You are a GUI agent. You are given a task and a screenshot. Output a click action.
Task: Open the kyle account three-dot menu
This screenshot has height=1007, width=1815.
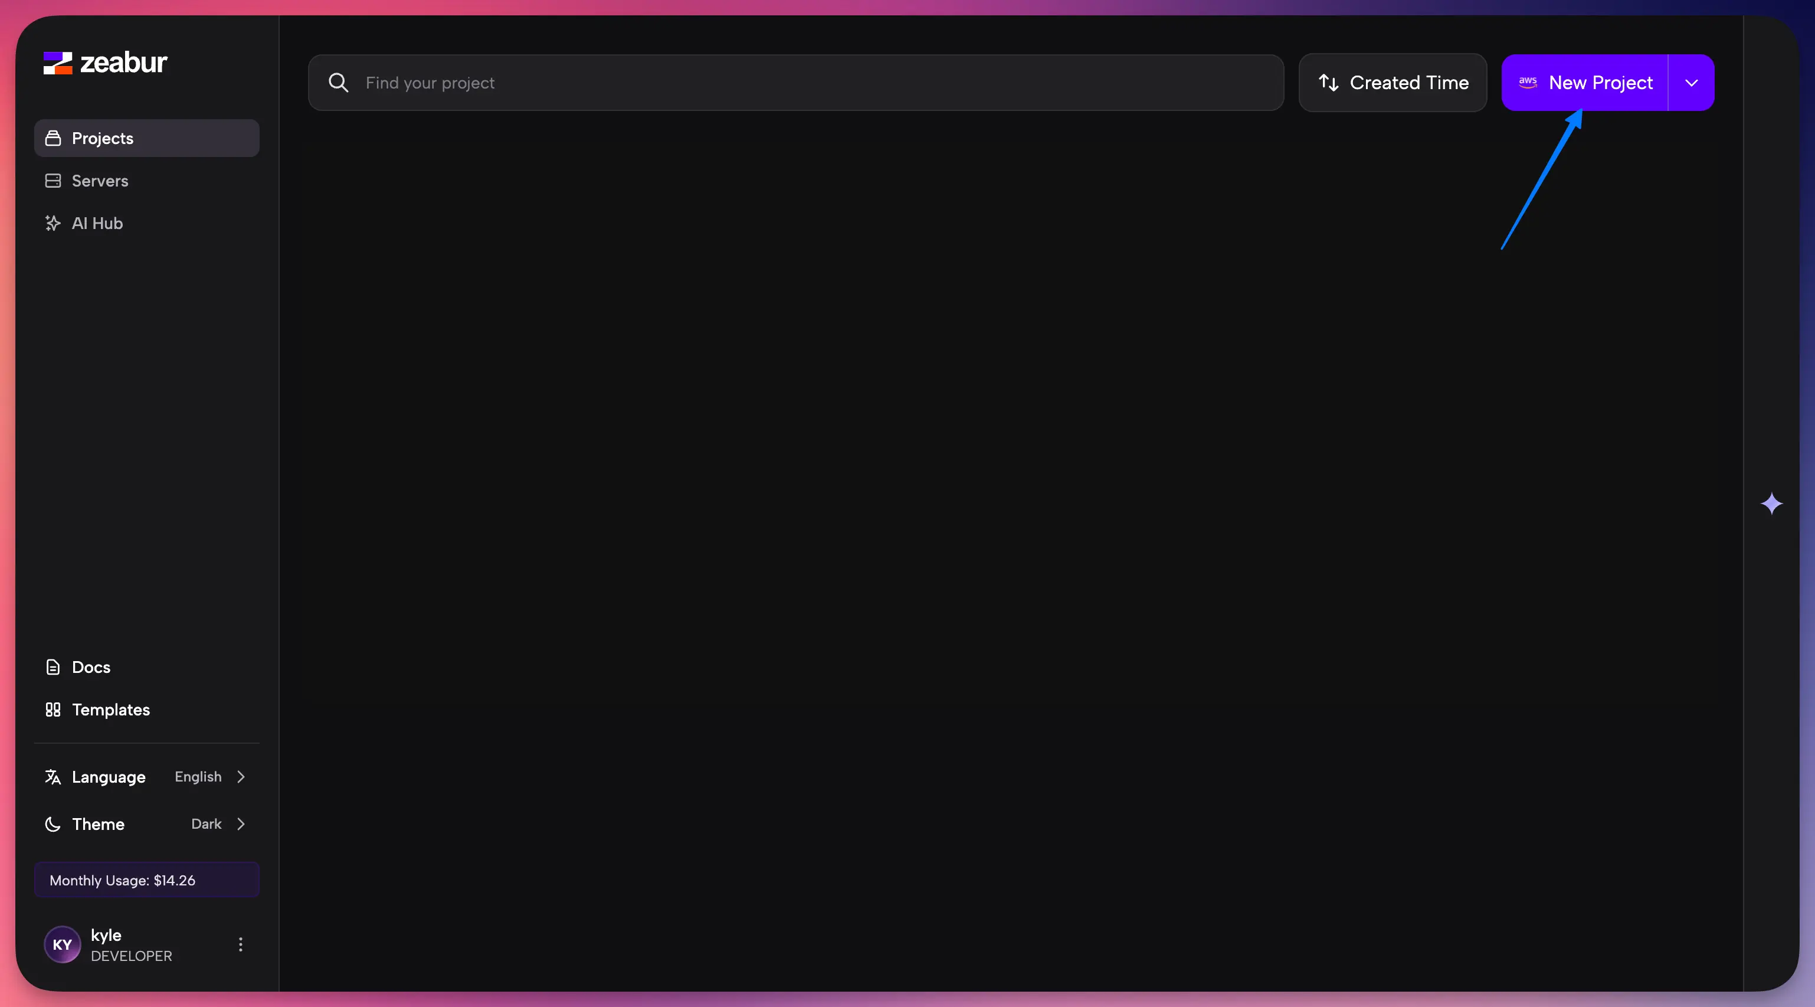[x=240, y=944]
